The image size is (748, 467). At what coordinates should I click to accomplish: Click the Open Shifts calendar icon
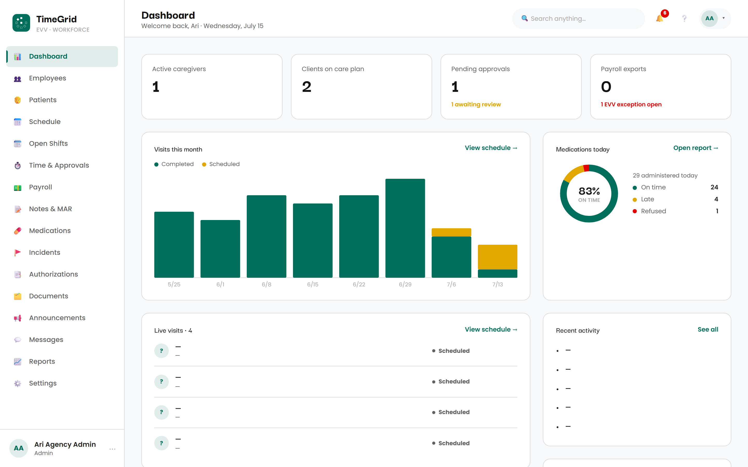[18, 144]
